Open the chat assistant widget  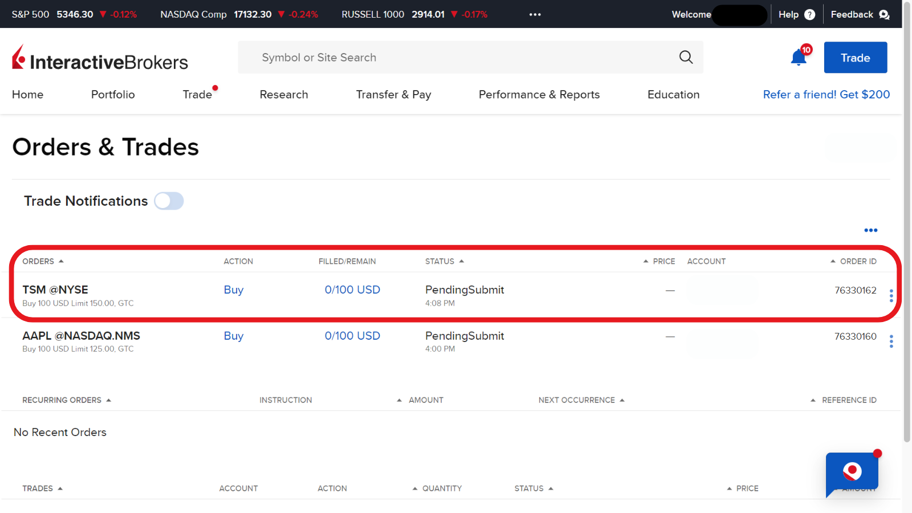(852, 472)
